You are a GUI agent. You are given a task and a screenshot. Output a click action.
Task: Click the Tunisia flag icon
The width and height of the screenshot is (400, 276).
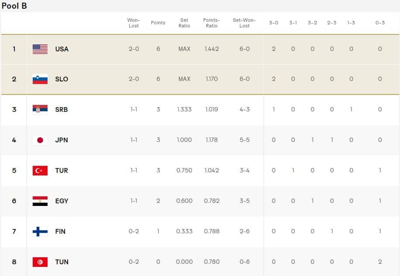coord(40,262)
